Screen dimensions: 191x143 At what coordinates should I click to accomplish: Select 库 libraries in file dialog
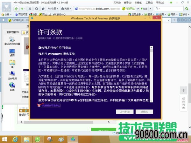[12, 64]
